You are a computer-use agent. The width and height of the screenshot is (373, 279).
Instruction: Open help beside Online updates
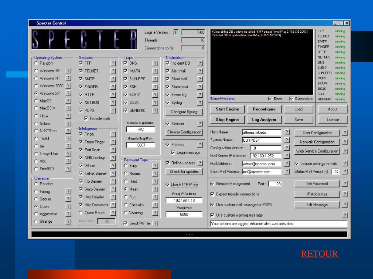pyautogui.click(x=200, y=163)
